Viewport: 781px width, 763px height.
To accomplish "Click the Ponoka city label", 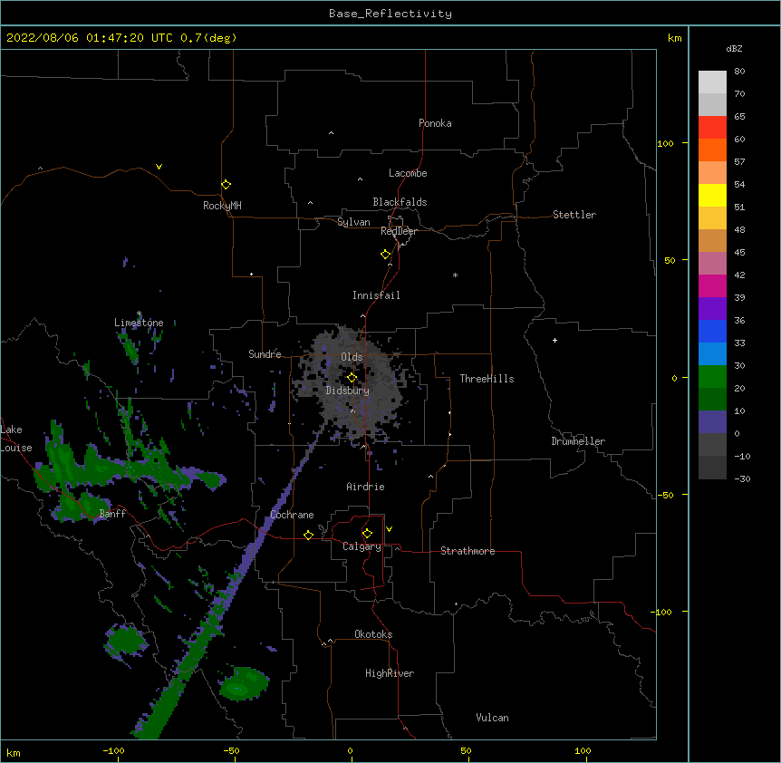I will tap(435, 123).
